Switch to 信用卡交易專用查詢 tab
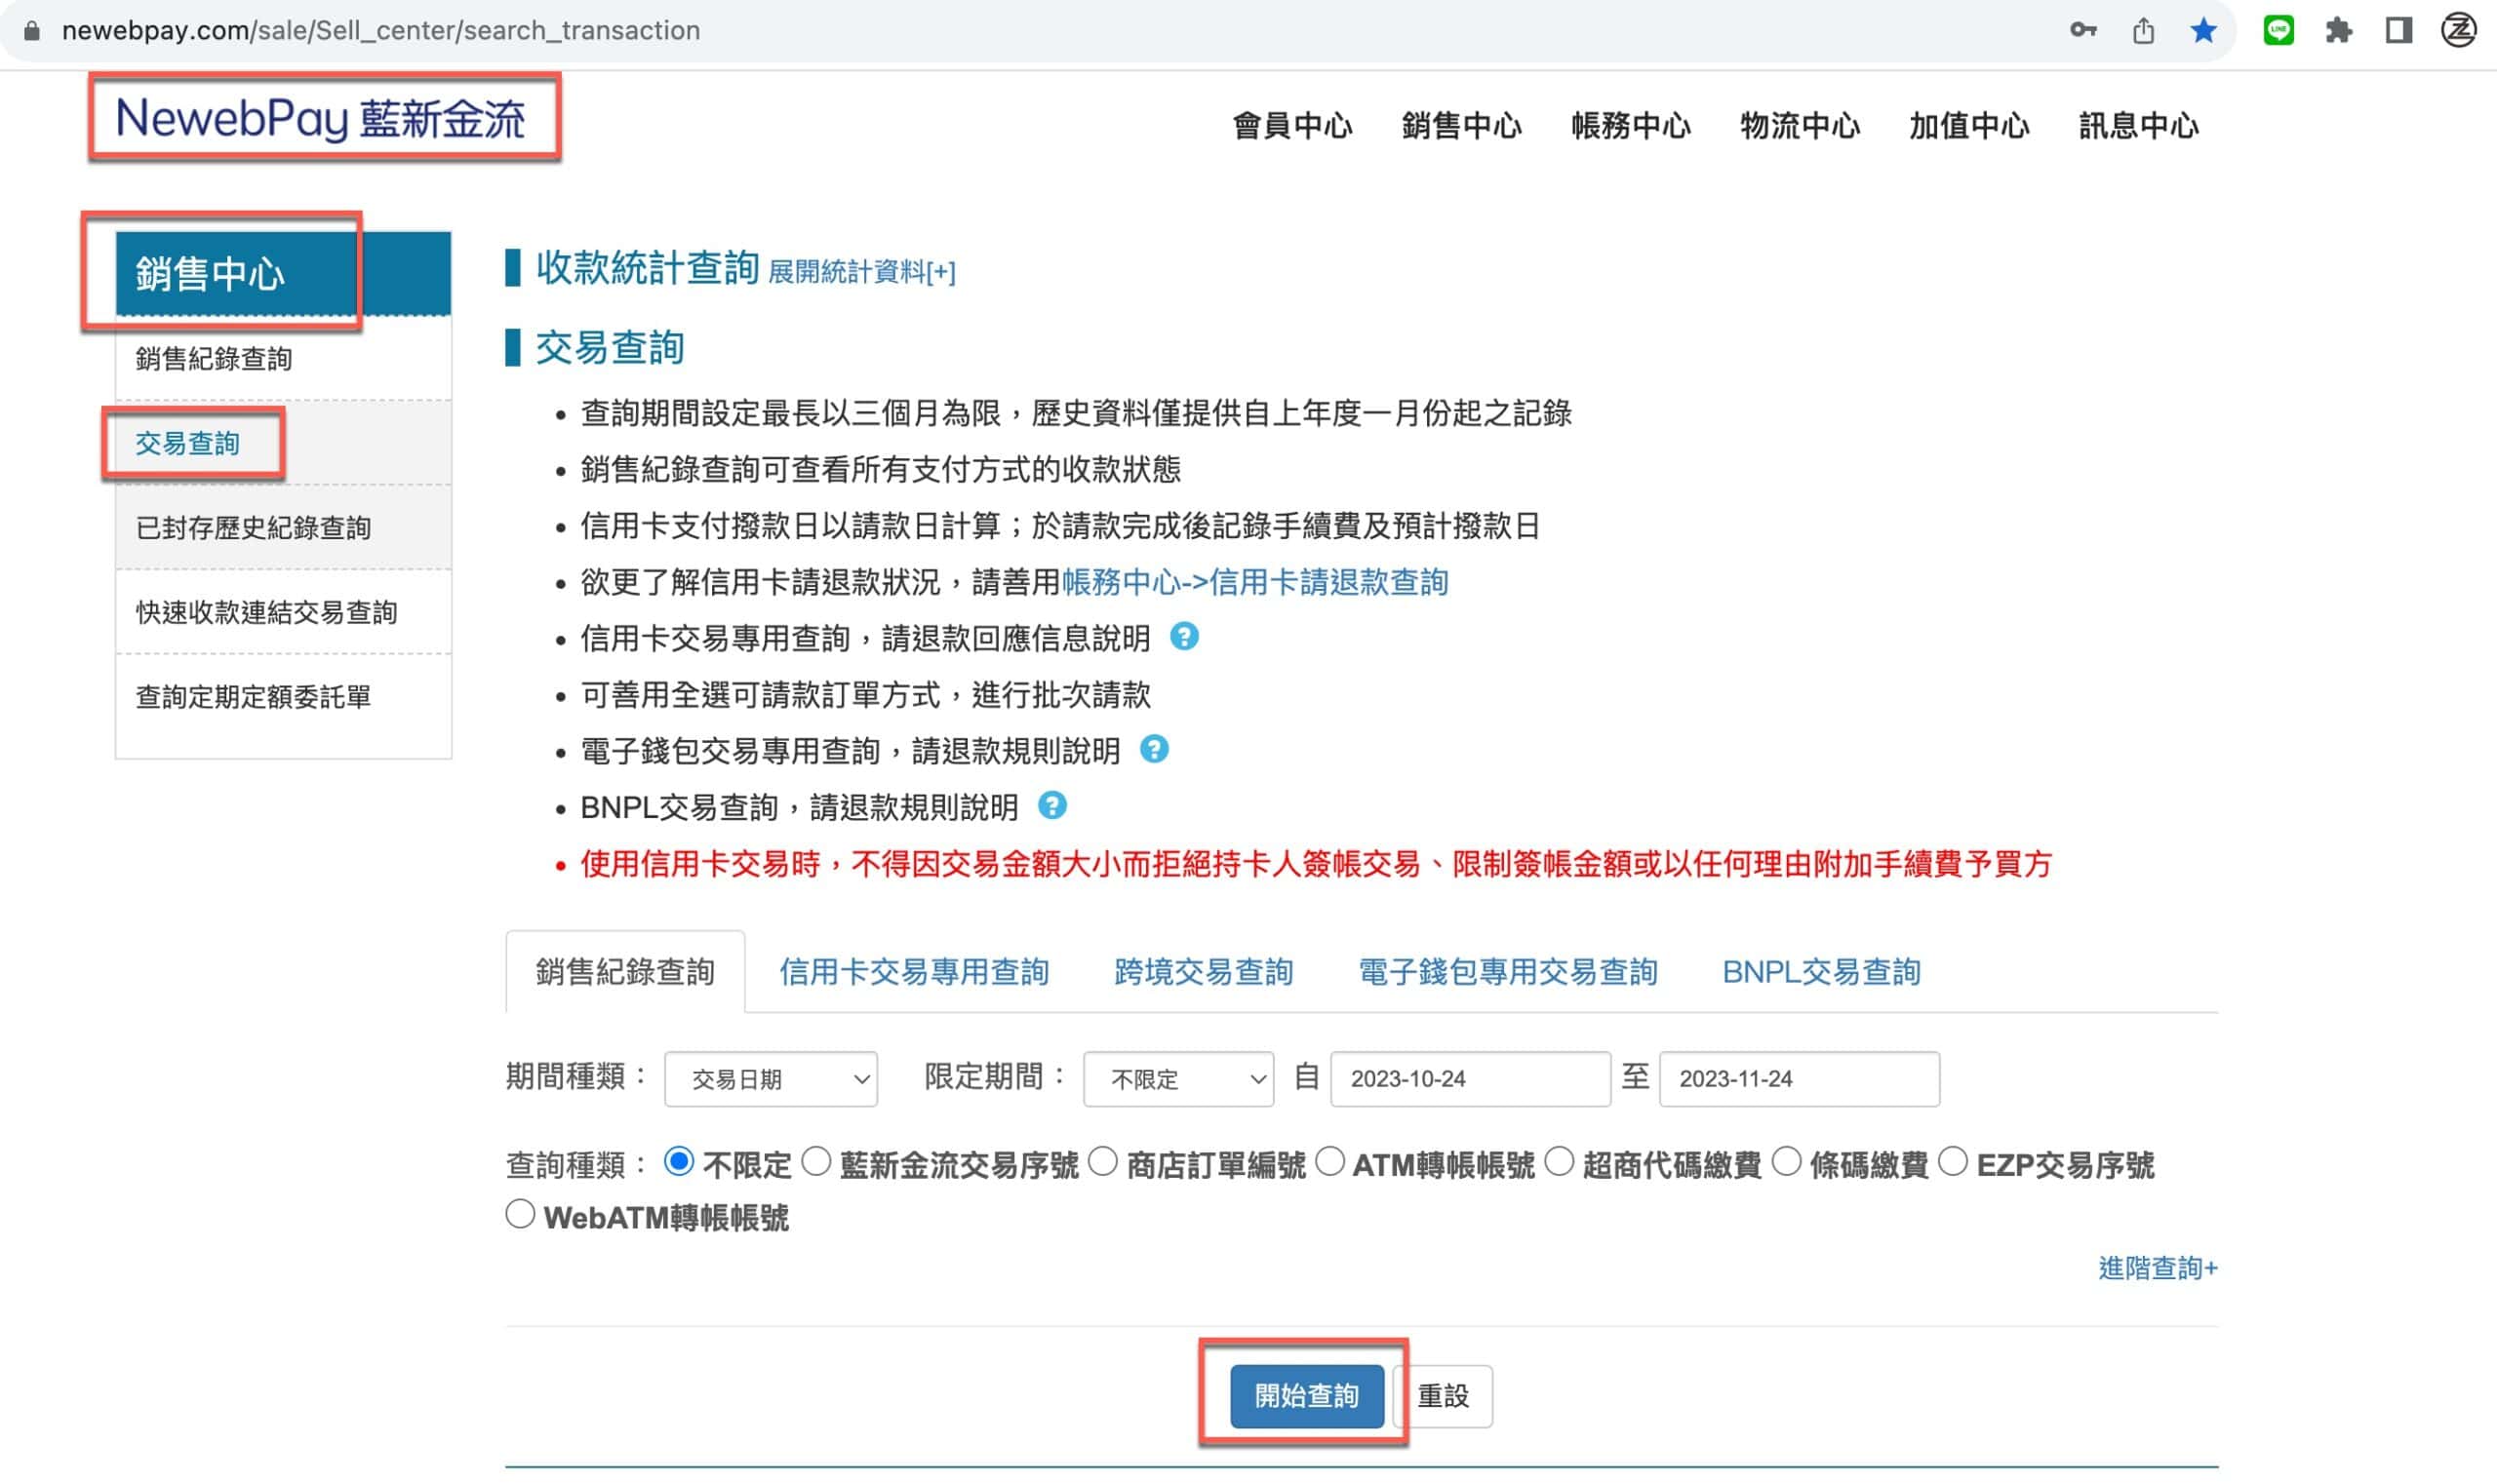The width and height of the screenshot is (2497, 1484). [913, 972]
